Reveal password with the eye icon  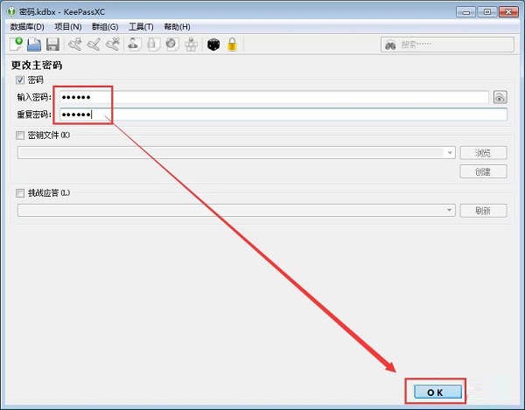pos(500,98)
